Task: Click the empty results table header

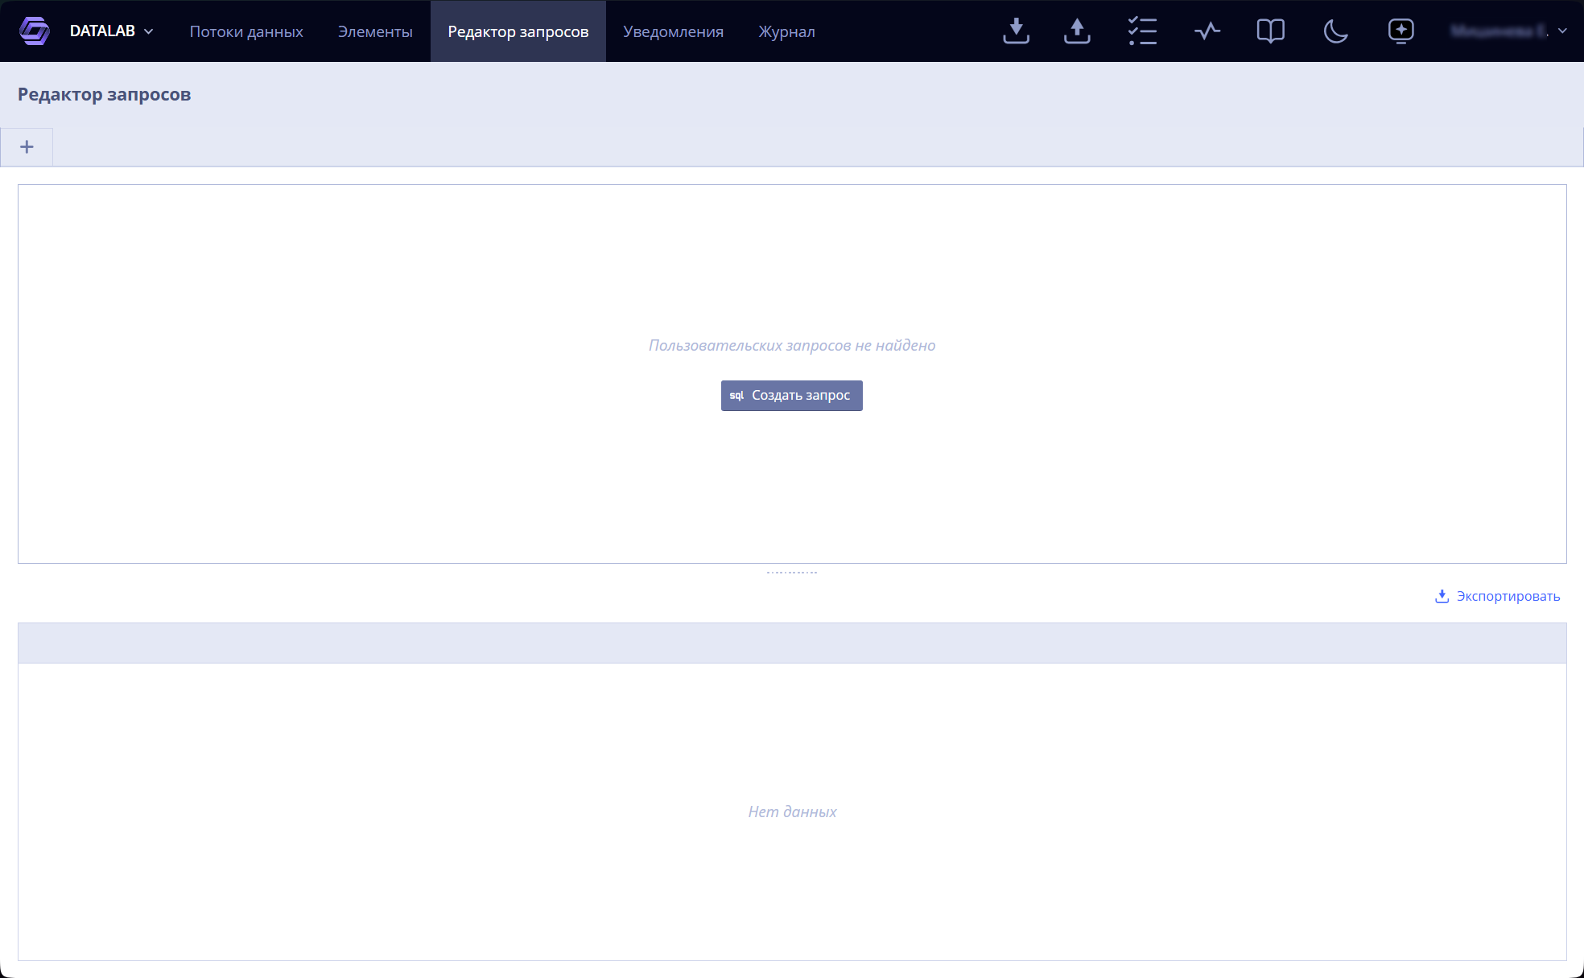Action: [792, 643]
